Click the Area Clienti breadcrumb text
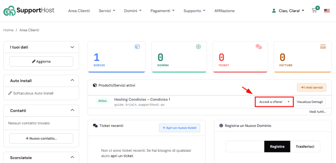The width and height of the screenshot is (336, 163). 29,30
